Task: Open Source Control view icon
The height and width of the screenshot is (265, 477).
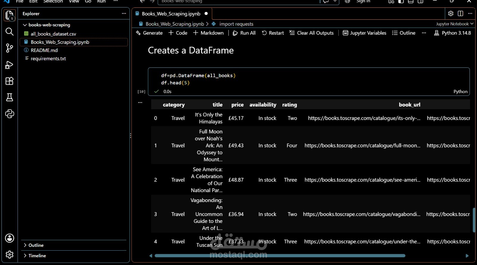Action: click(10, 48)
